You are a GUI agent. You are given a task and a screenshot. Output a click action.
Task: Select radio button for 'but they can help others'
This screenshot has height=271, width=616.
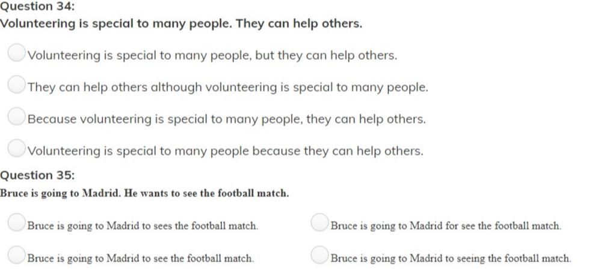(16, 53)
